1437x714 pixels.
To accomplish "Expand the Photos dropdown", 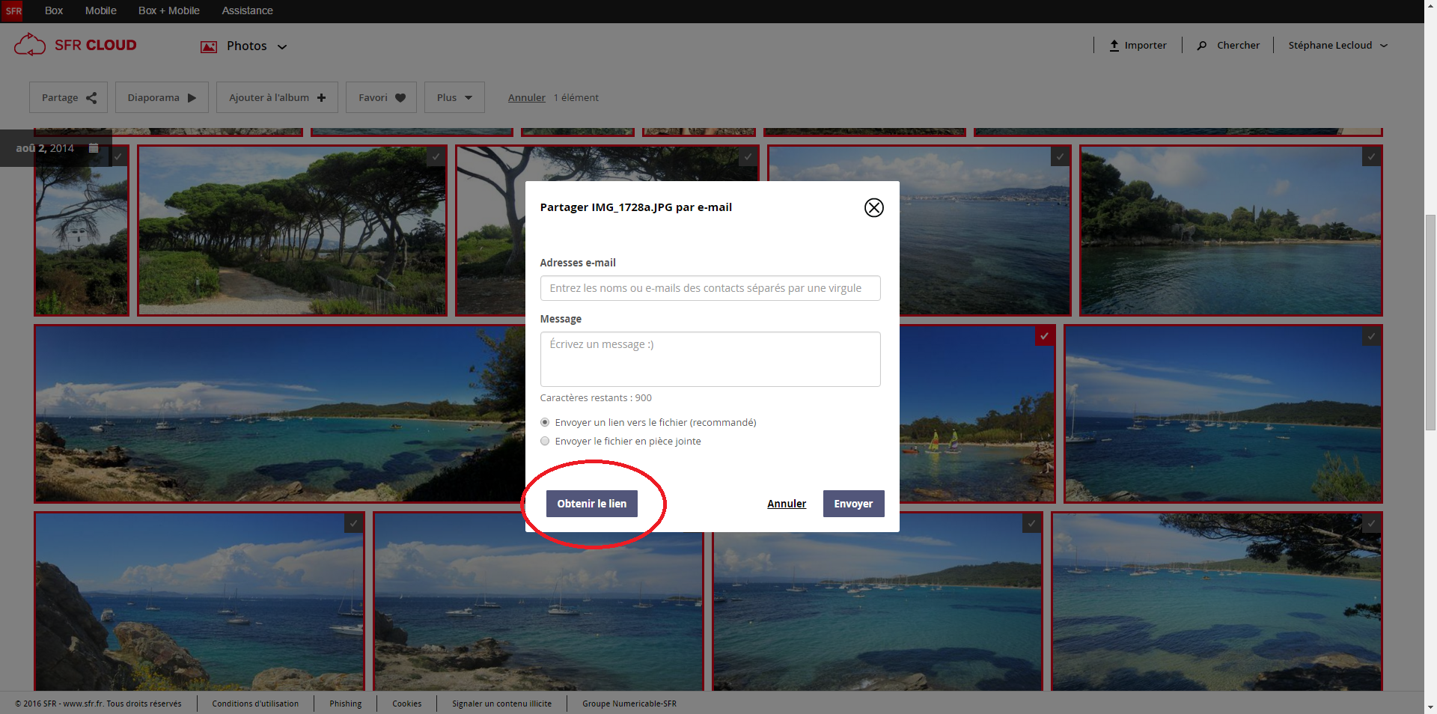I will coord(282,46).
